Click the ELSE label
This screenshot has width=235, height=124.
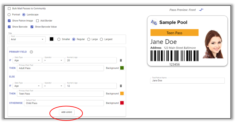click(12, 77)
